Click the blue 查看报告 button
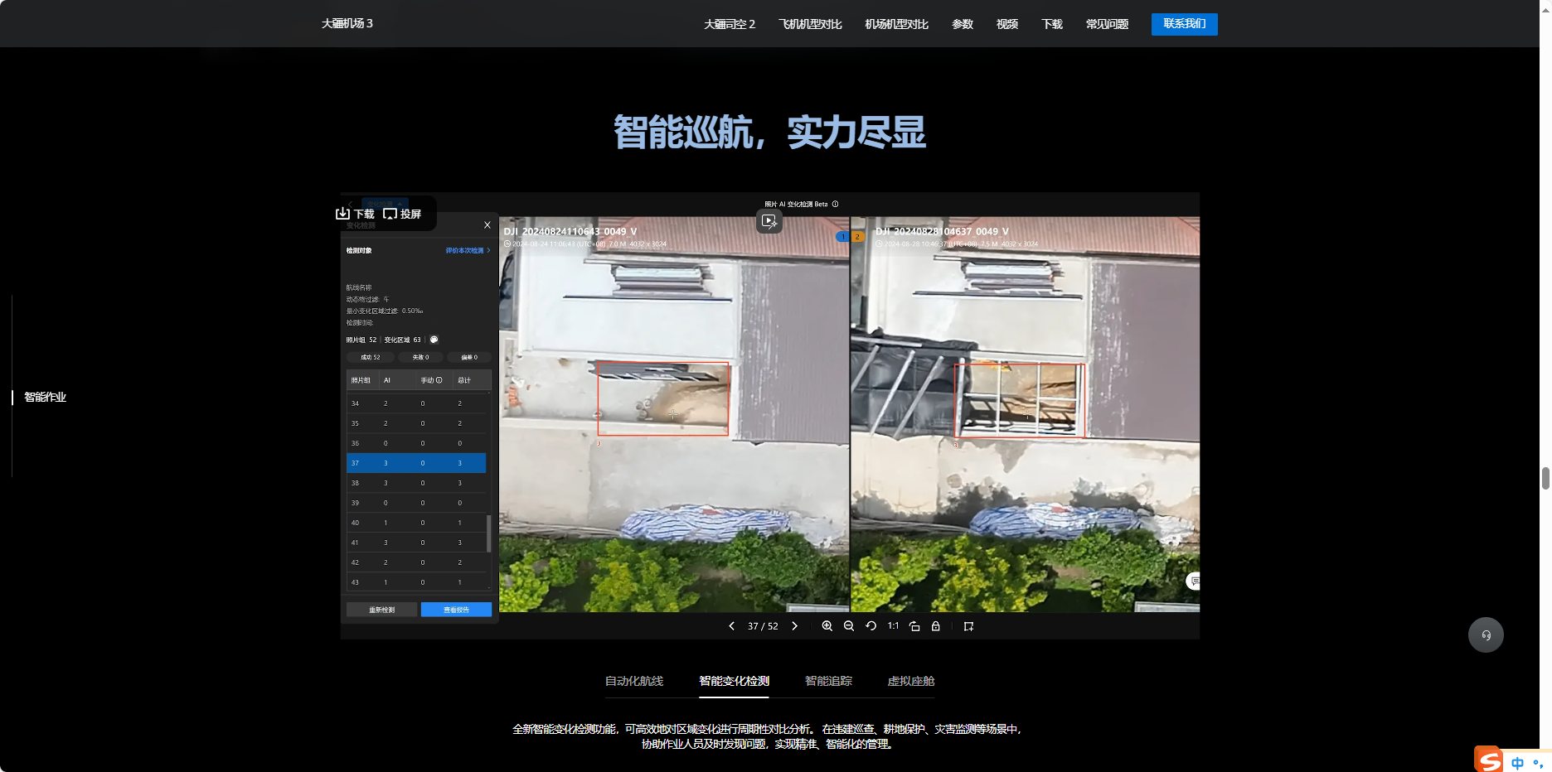 coord(456,610)
